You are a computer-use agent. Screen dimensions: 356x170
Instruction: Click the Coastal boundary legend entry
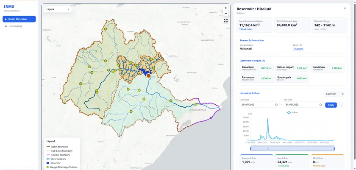coord(58,155)
